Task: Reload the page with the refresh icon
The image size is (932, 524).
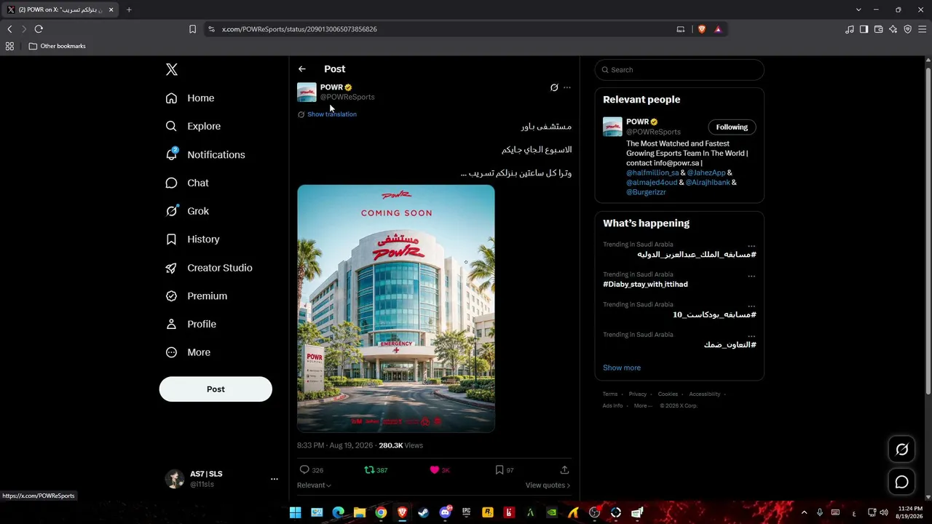Action: pos(39,29)
